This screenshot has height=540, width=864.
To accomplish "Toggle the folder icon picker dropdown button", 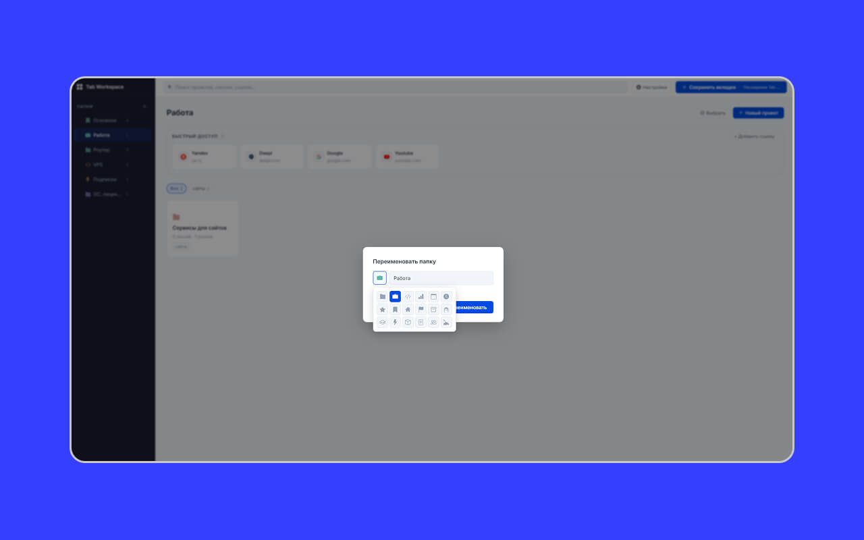I will click(x=380, y=278).
